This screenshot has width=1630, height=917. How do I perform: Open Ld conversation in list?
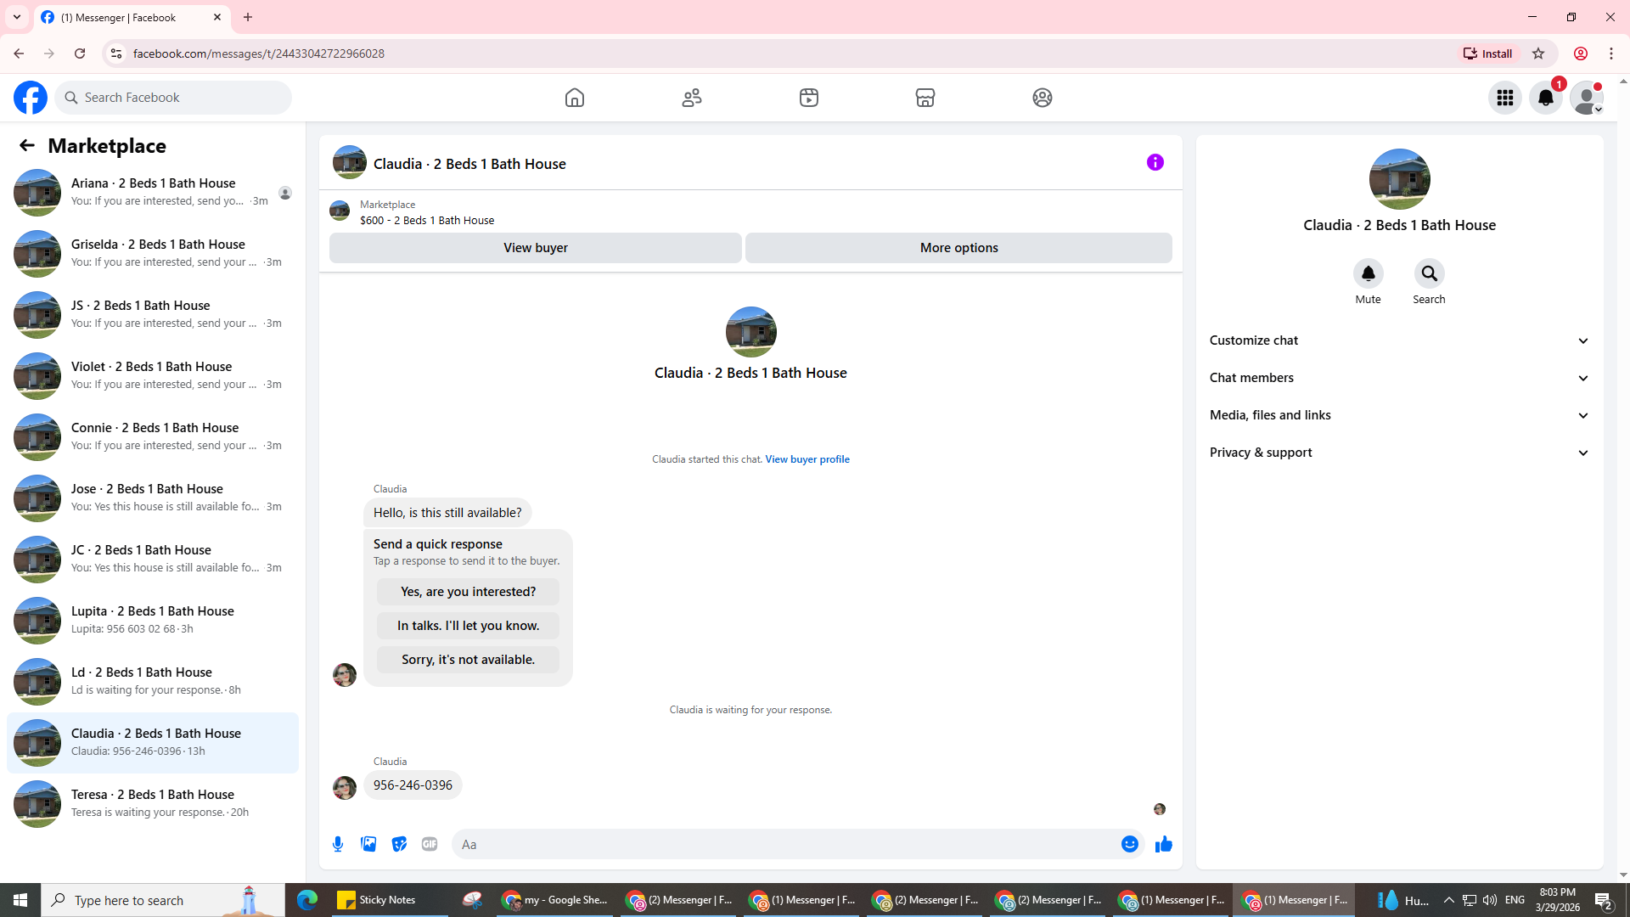[153, 682]
